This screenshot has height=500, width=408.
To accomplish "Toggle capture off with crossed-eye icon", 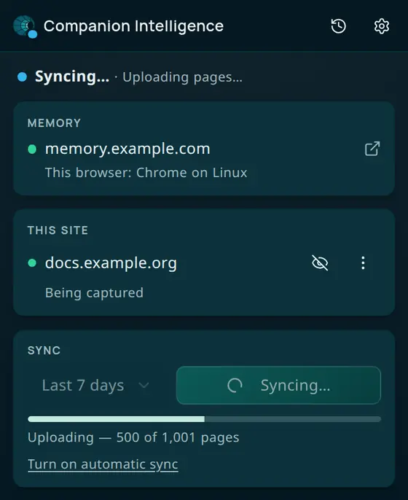I will pyautogui.click(x=320, y=263).
